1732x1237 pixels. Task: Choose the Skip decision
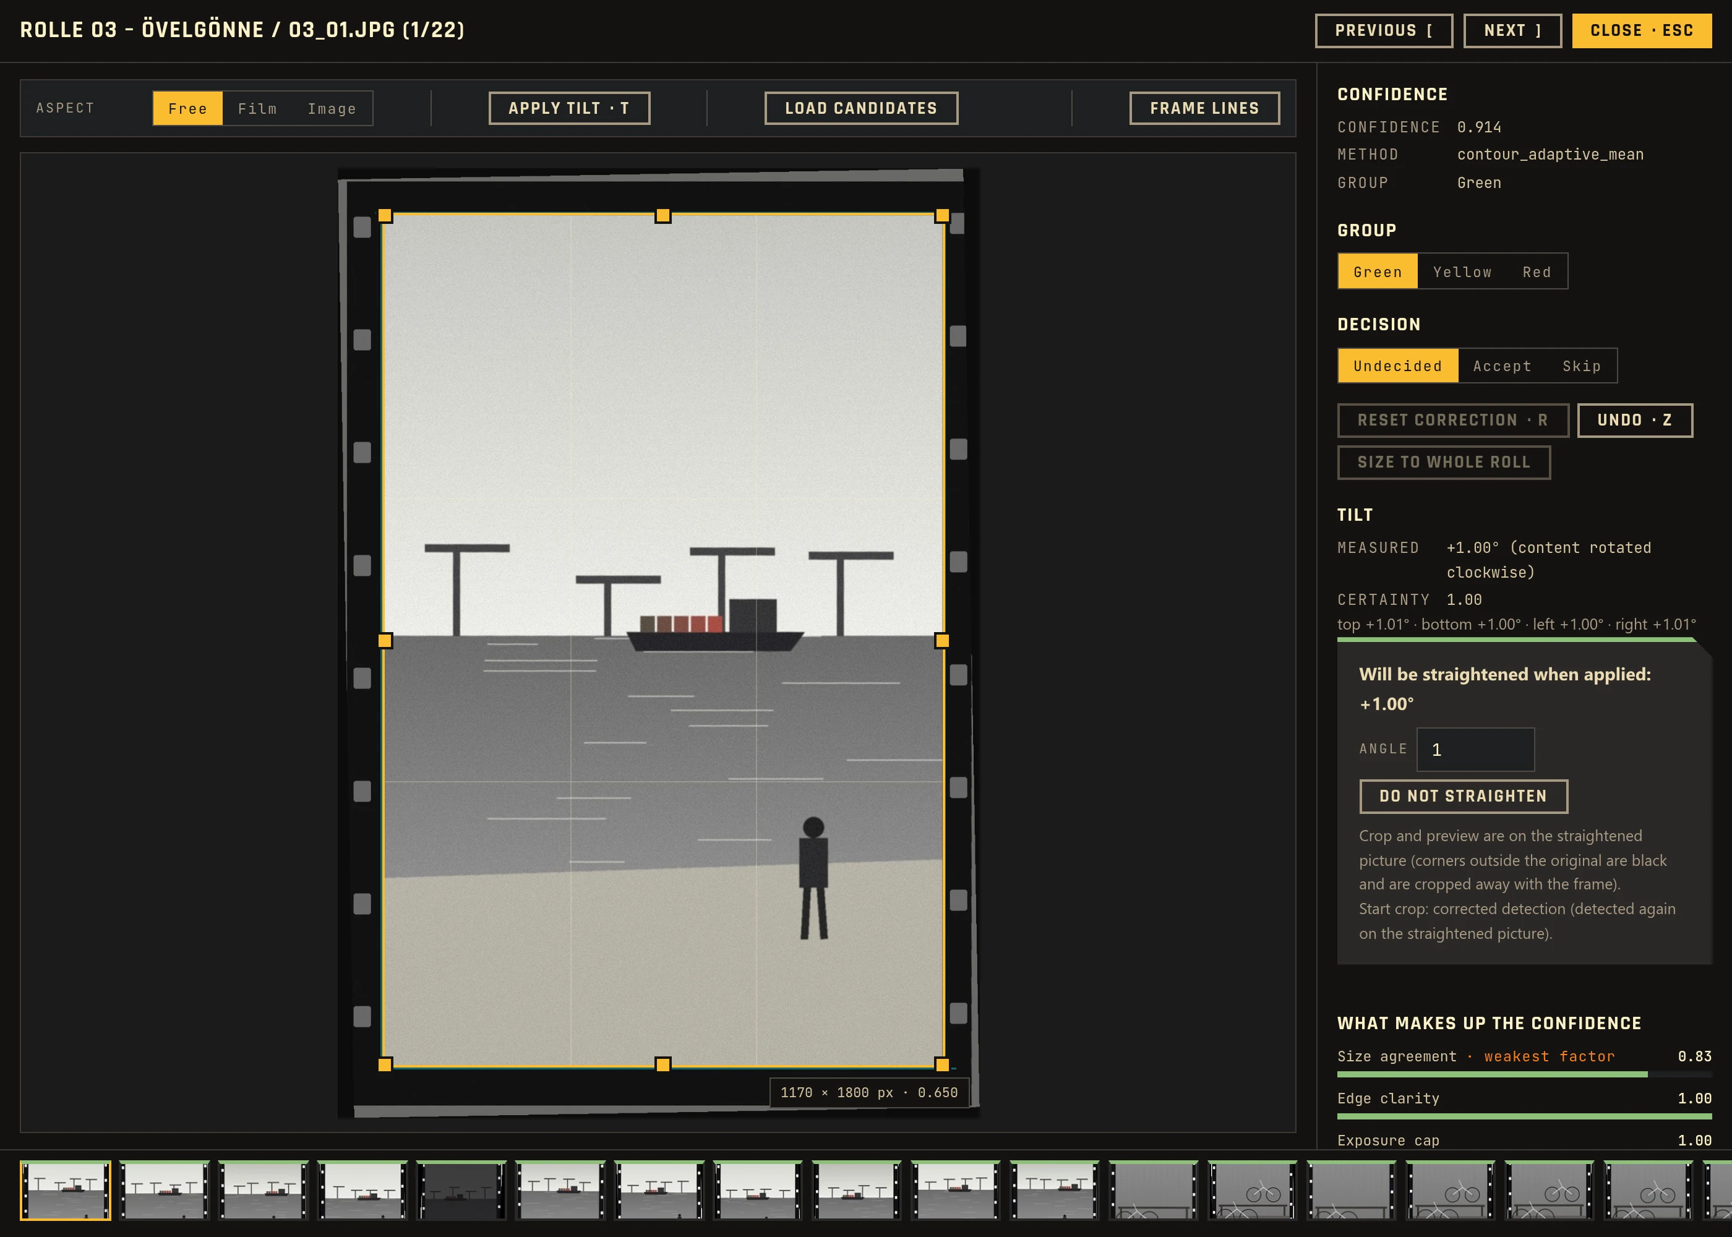coord(1581,366)
